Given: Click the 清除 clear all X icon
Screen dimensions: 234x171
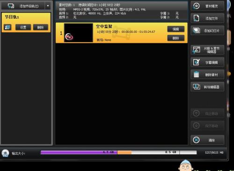Looking at the screenshot, I should (196, 140).
